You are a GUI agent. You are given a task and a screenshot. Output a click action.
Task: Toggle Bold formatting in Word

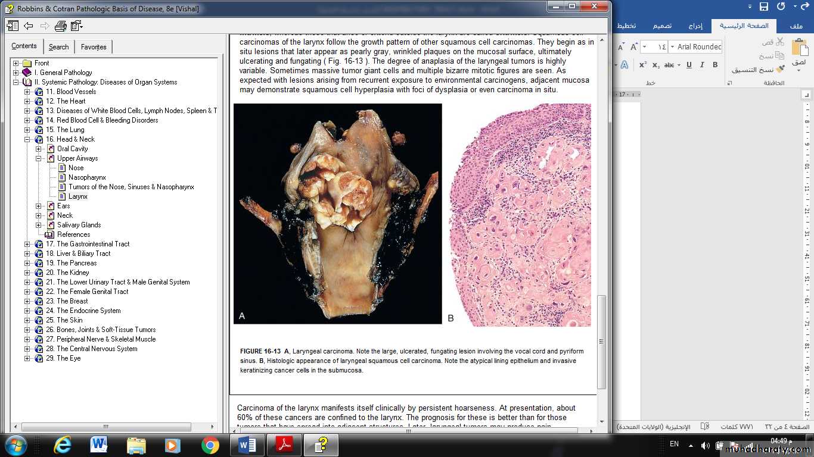point(715,65)
